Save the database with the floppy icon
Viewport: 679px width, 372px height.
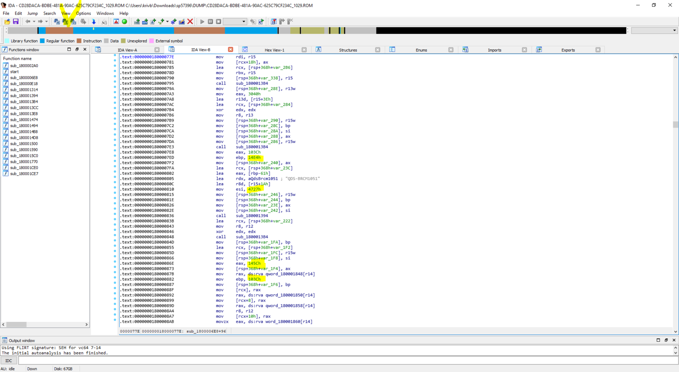tap(15, 22)
